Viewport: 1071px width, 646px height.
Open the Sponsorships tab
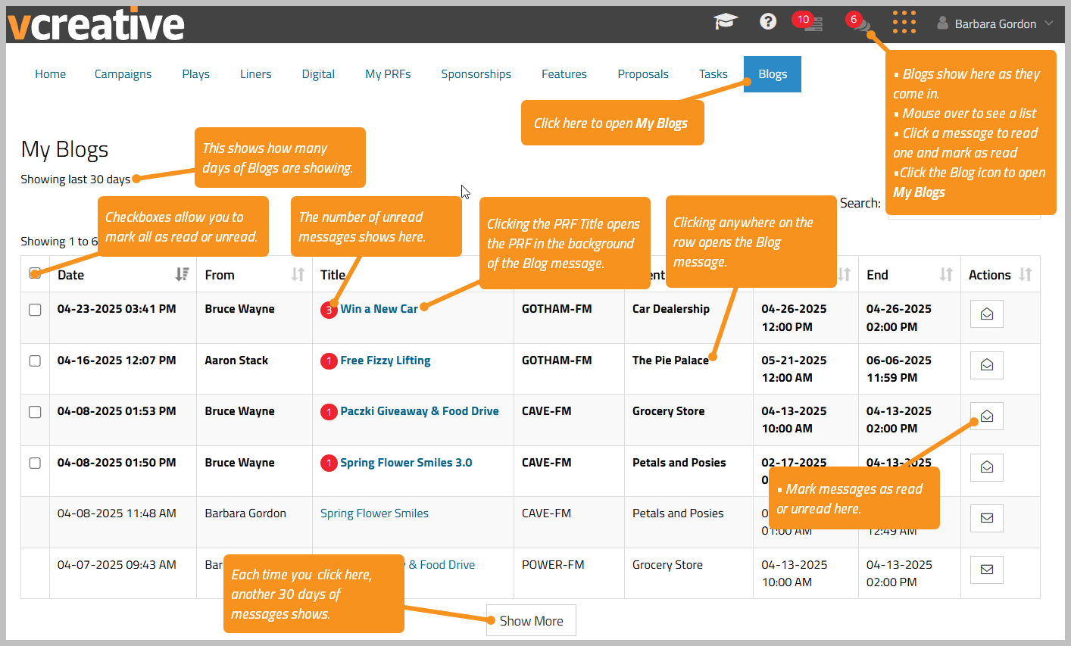[x=476, y=74]
